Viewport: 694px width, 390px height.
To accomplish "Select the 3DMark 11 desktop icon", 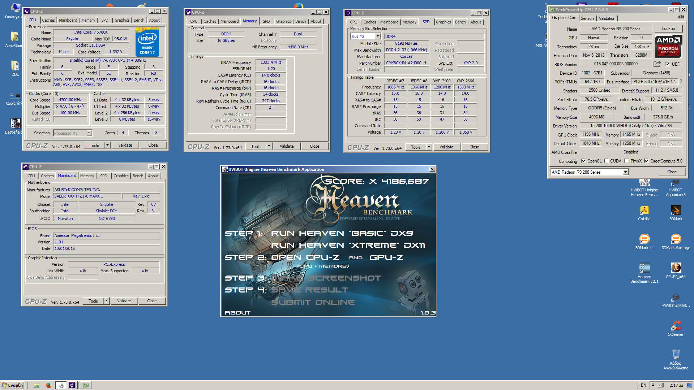I will click(644, 242).
